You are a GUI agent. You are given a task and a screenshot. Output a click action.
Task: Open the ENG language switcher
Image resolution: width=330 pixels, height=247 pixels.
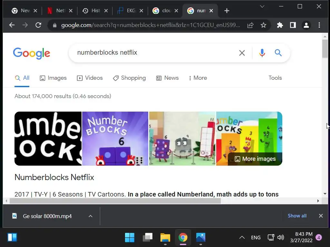click(256, 238)
